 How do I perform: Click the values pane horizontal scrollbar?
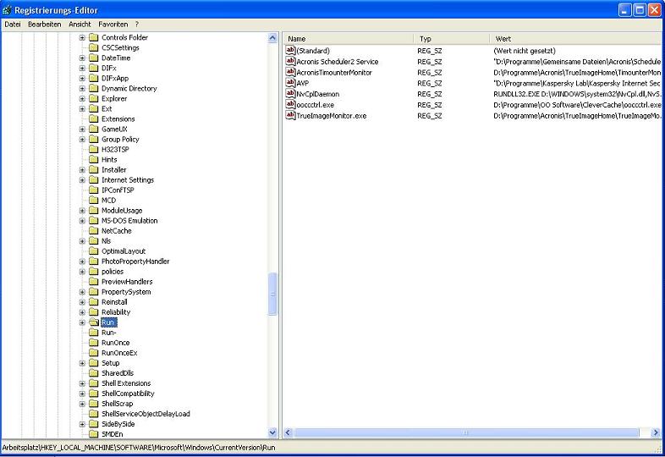pyautogui.click(x=465, y=432)
